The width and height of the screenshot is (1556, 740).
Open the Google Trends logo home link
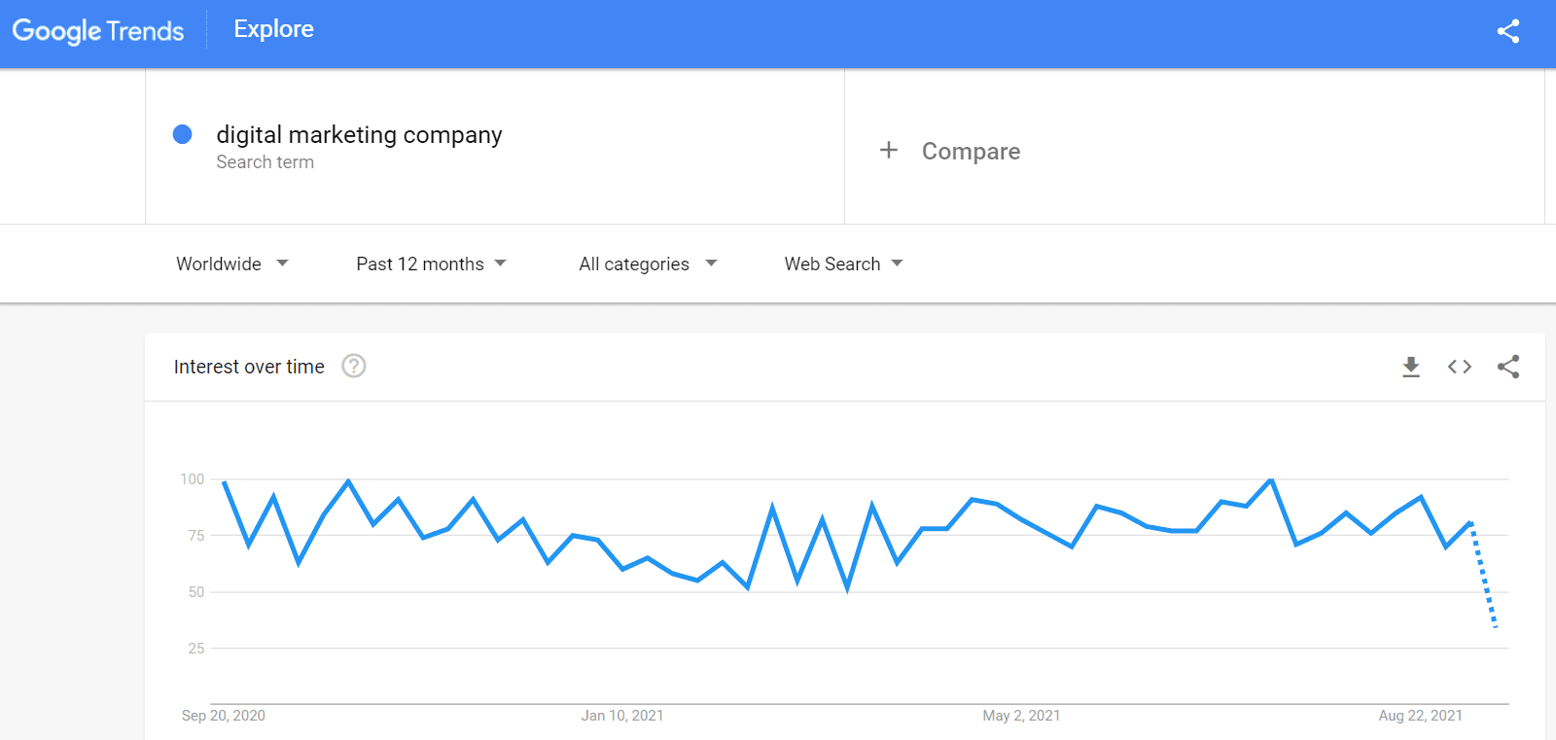pos(98,31)
